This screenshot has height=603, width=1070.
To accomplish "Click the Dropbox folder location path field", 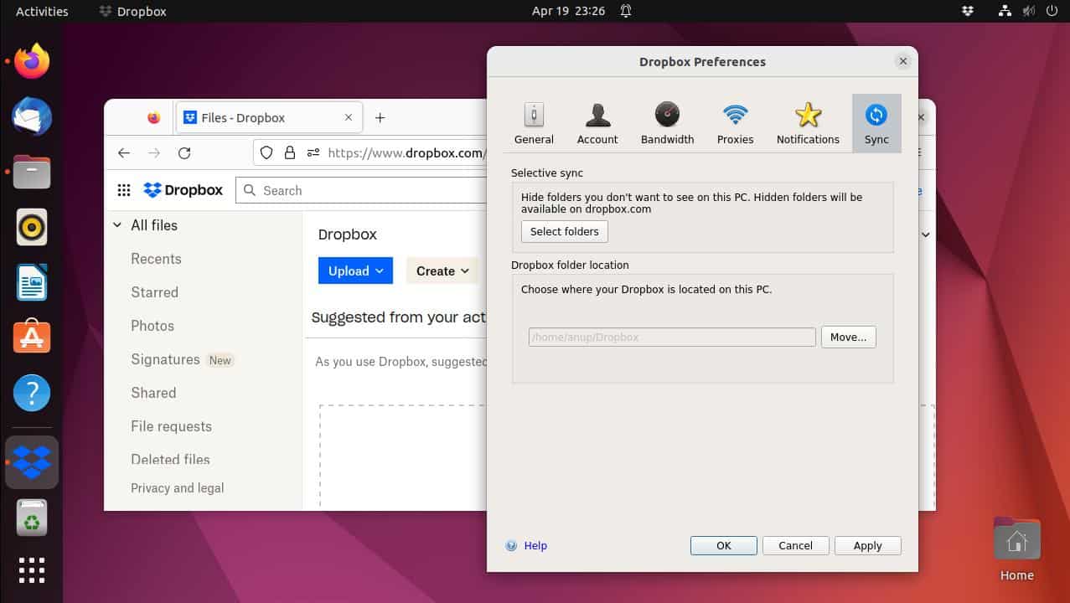I will tap(670, 337).
